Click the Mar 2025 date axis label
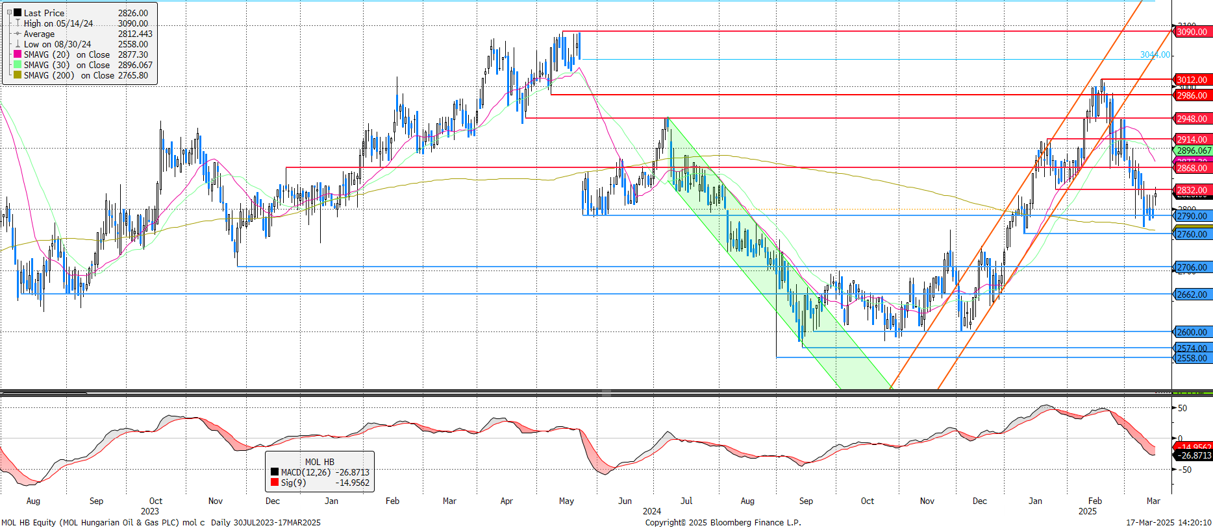Screen dimensions: 1213x528 point(1153,501)
